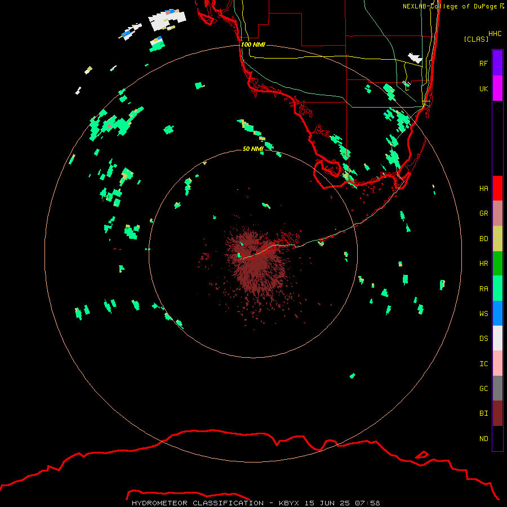This screenshot has height=507, width=507.
Task: Click the DS white legend swatch
Action: click(x=497, y=338)
